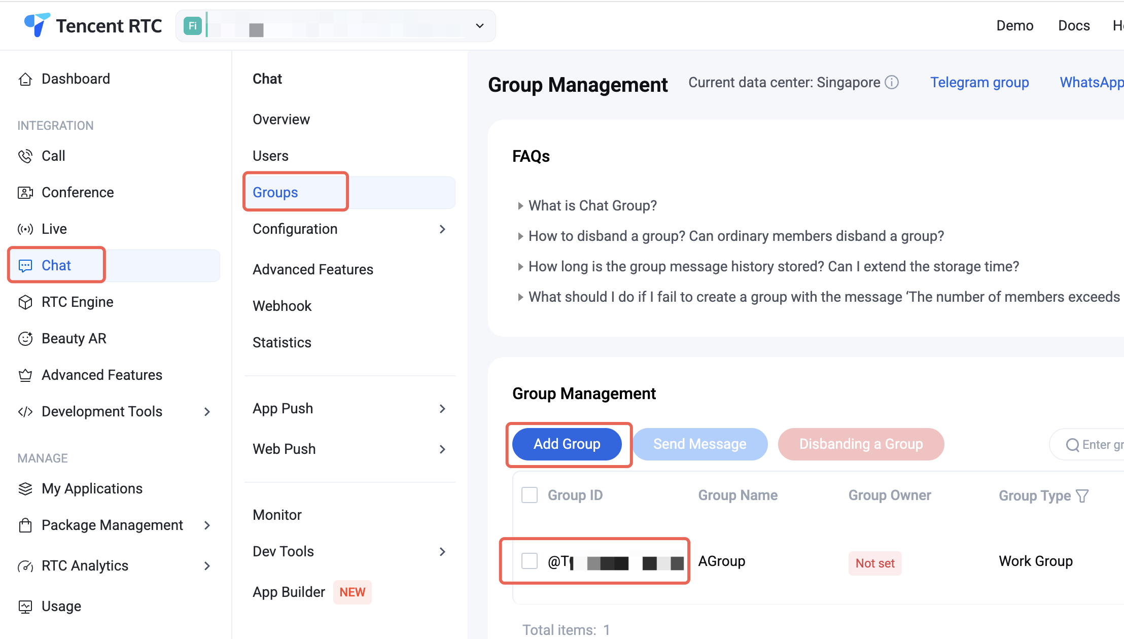
Task: Click the Group Type filter funnel icon
Action: pyautogui.click(x=1082, y=495)
